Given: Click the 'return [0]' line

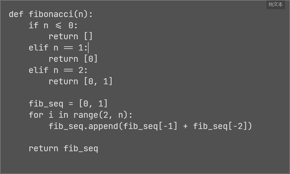Looking at the screenshot, I should [x=73, y=59].
